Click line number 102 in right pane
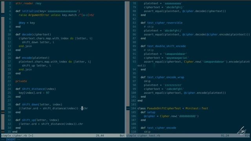This screenshot has height=141, width=251. (x=133, y=101)
